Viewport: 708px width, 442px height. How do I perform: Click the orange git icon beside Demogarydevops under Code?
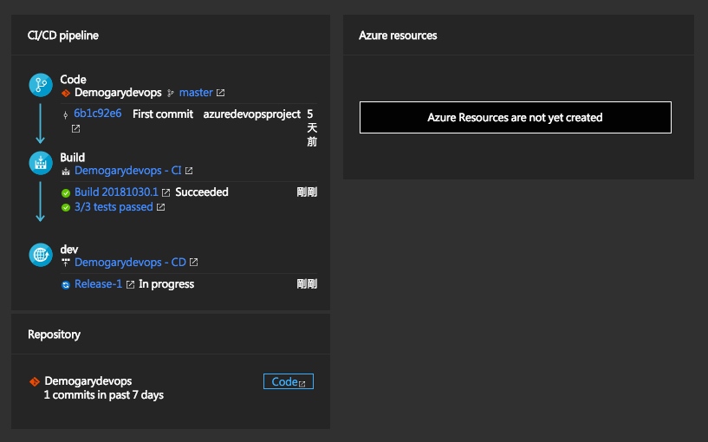pos(66,93)
